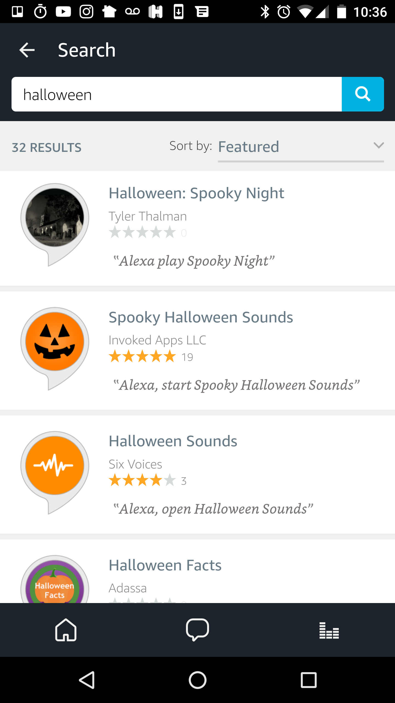
Task: Expand the Sort by Featured dropdown
Action: 300,147
